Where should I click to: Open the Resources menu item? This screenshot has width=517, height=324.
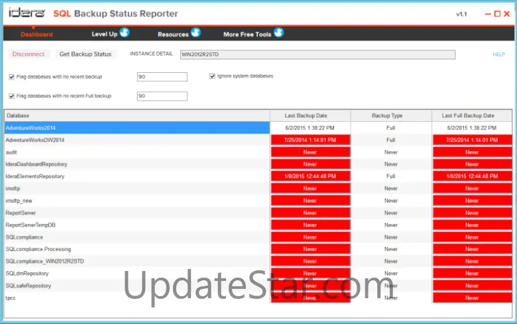(173, 34)
